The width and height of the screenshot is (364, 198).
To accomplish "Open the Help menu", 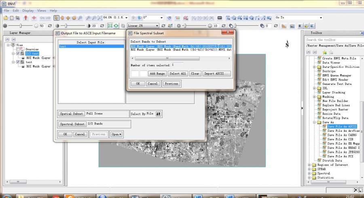I will 53,11.
